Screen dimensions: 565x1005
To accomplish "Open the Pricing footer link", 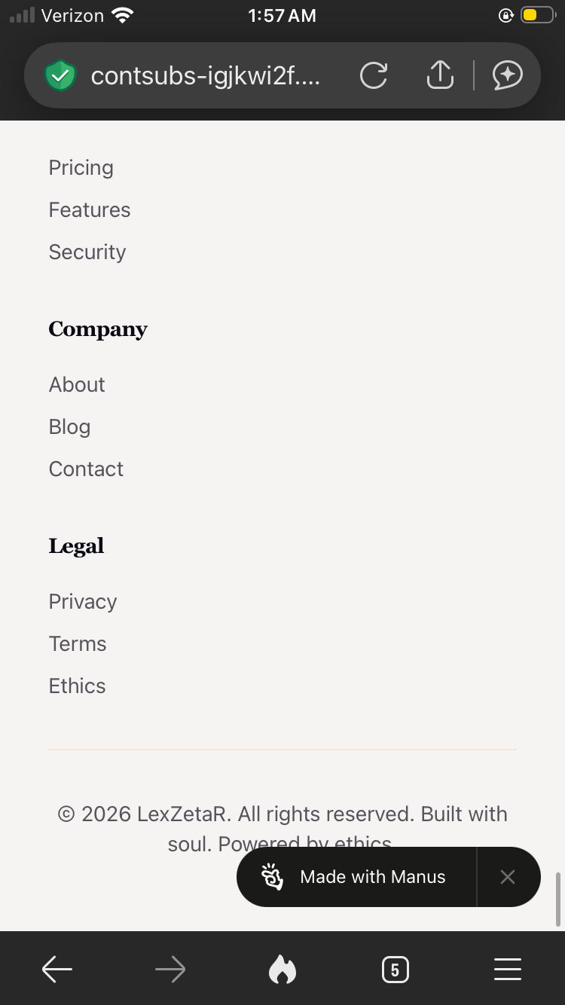I will (81, 167).
